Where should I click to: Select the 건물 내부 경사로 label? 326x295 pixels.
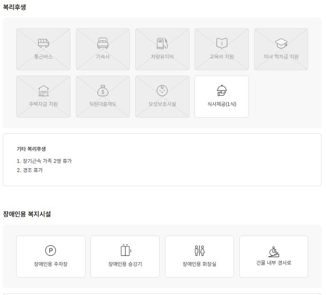(274, 263)
